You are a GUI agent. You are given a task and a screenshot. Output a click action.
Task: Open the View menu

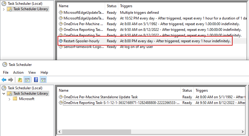[x=32, y=72]
